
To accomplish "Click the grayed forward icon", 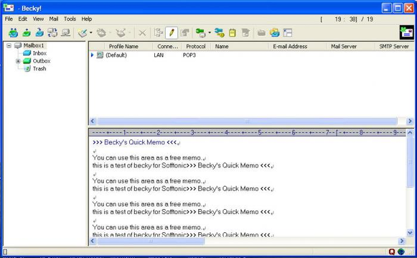I will [121, 33].
